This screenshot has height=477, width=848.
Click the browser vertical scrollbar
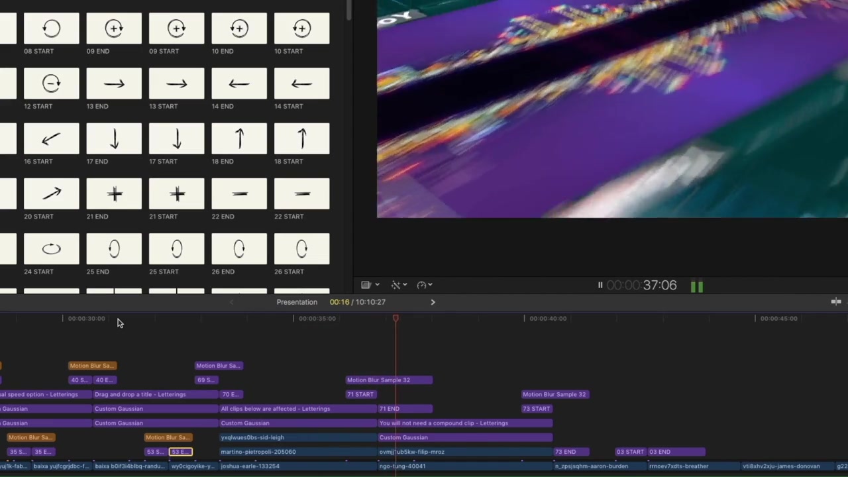[x=348, y=9]
